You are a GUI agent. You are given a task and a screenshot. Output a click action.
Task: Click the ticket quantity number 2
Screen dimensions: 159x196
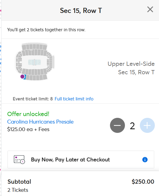click(x=132, y=126)
